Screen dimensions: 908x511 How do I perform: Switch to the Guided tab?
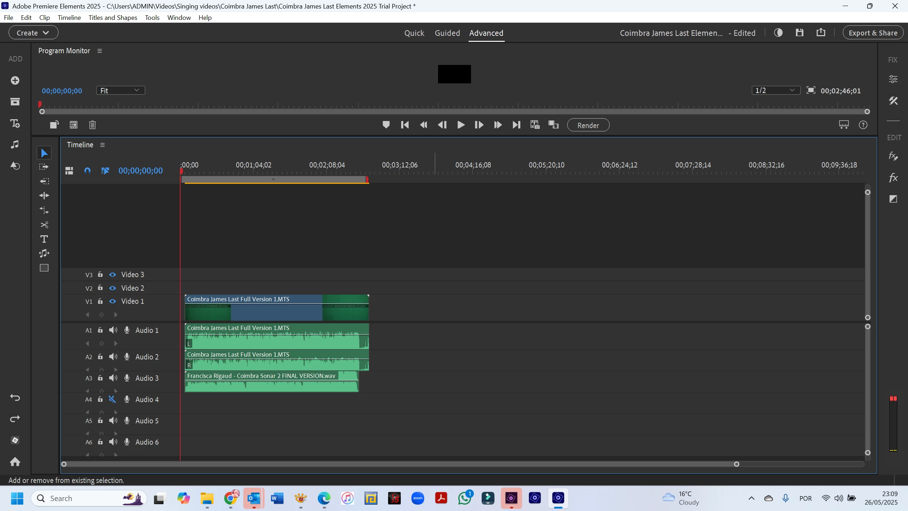pyautogui.click(x=447, y=33)
